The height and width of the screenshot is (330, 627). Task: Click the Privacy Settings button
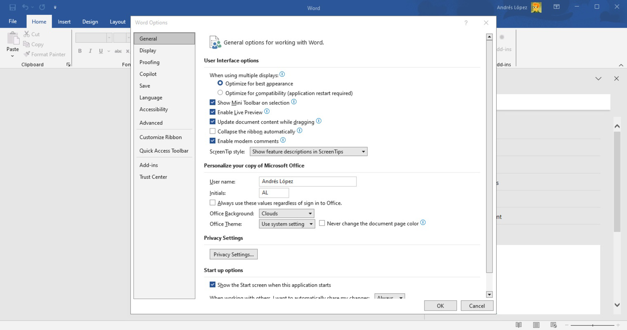(233, 254)
